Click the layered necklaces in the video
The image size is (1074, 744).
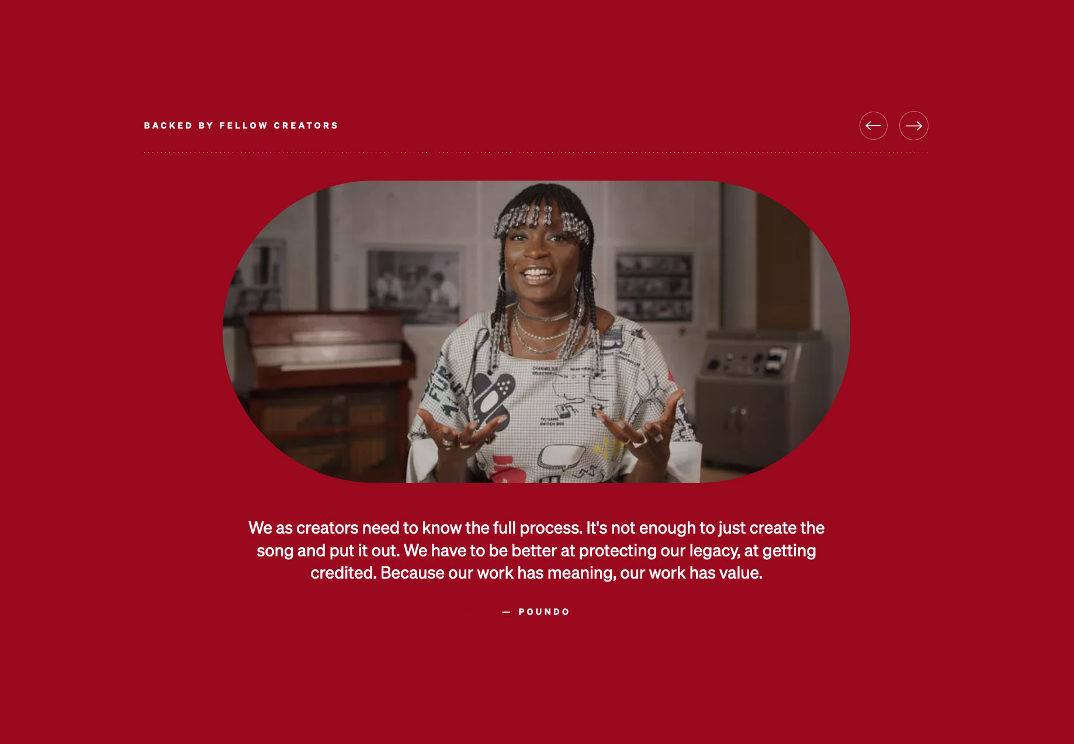click(541, 330)
